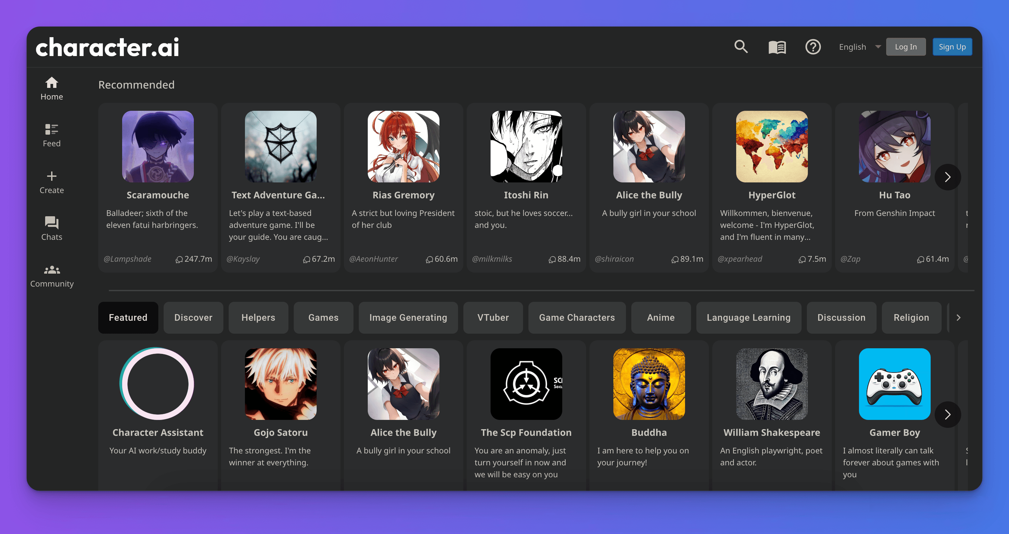Viewport: 1009px width, 534px height.
Task: Click the Log In button
Action: (905, 47)
